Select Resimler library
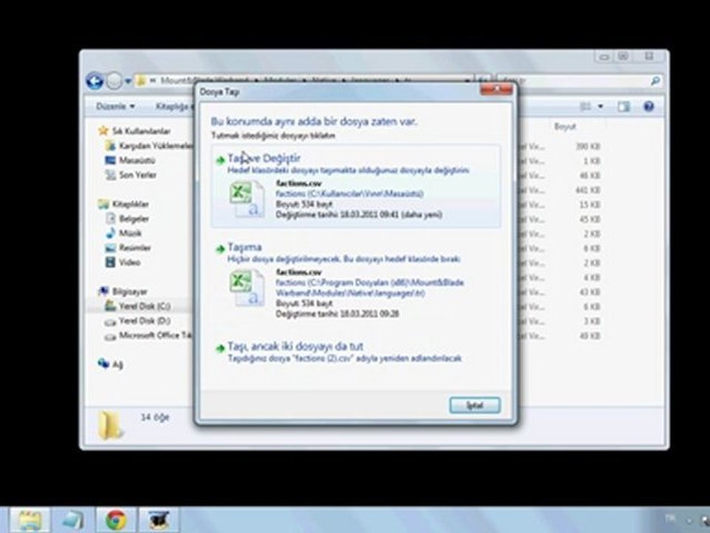710x533 pixels. pyautogui.click(x=128, y=247)
